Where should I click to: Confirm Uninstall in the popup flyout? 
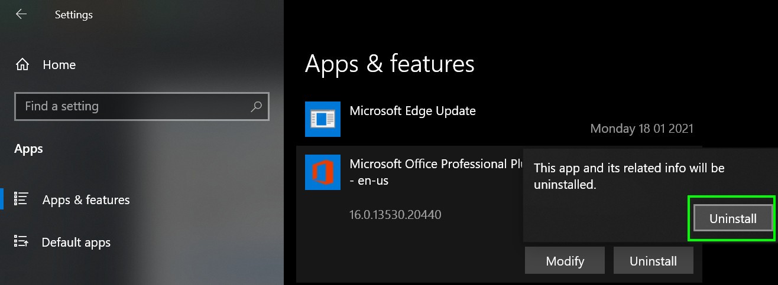732,218
